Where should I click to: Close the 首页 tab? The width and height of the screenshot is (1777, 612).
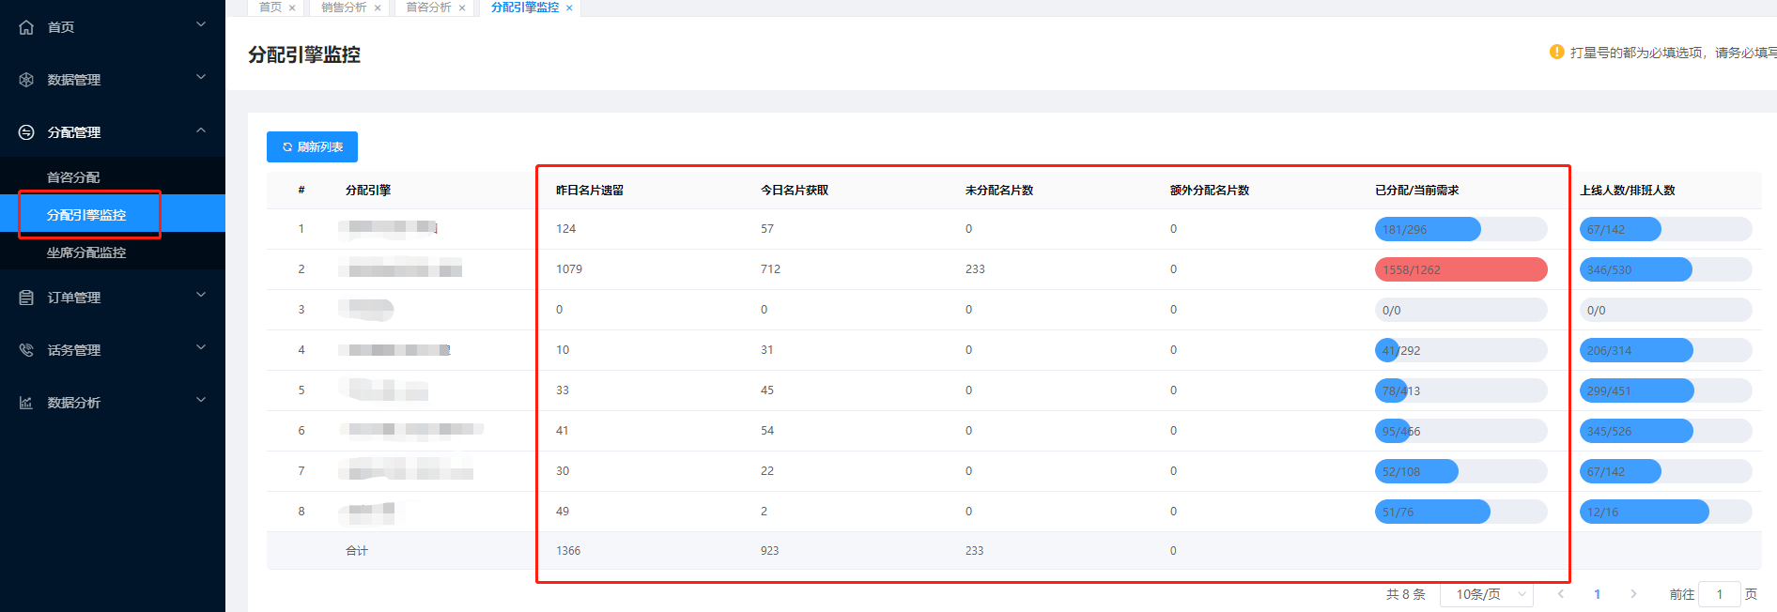[x=292, y=8]
